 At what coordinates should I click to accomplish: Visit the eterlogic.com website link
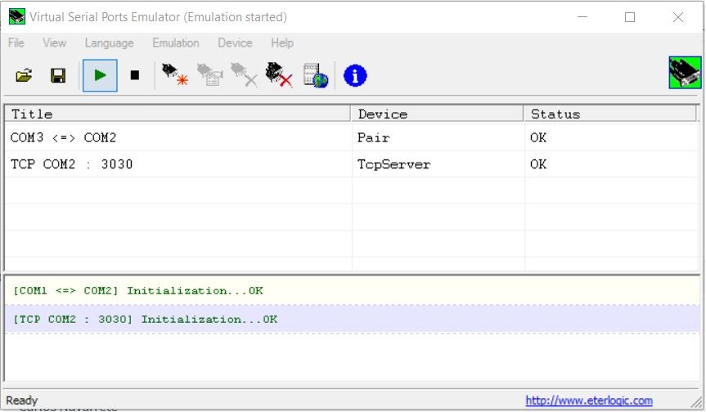click(589, 401)
